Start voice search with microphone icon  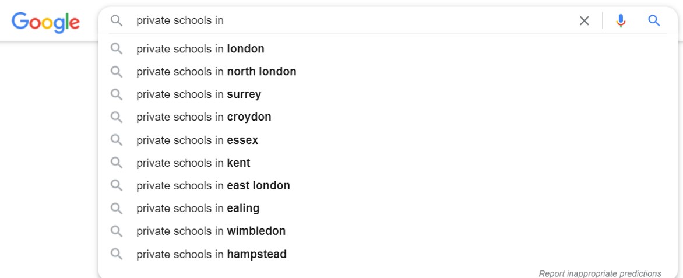pyautogui.click(x=621, y=20)
